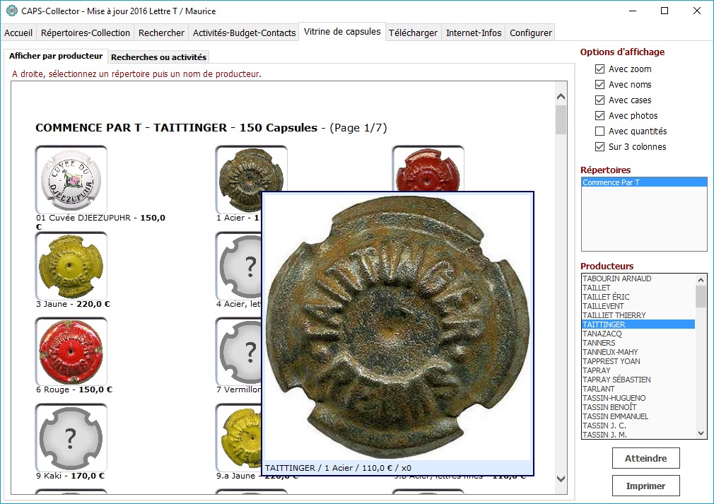Image resolution: width=714 pixels, height=504 pixels.
Task: Click the Imprimer button
Action: point(645,486)
